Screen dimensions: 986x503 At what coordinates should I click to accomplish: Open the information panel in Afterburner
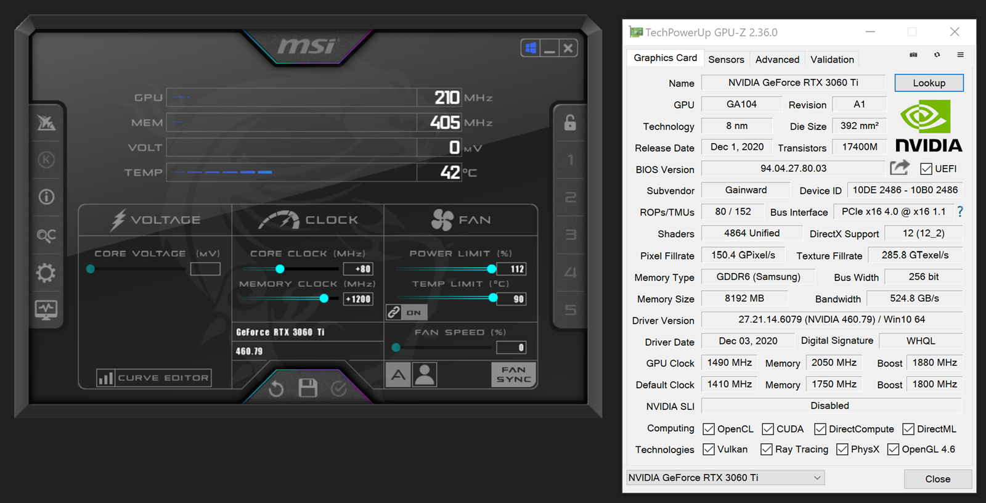[46, 197]
